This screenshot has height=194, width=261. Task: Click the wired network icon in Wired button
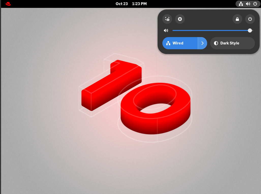[168, 43]
